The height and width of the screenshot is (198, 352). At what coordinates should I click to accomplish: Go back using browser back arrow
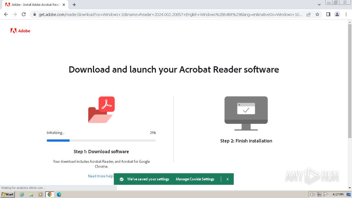(6, 14)
